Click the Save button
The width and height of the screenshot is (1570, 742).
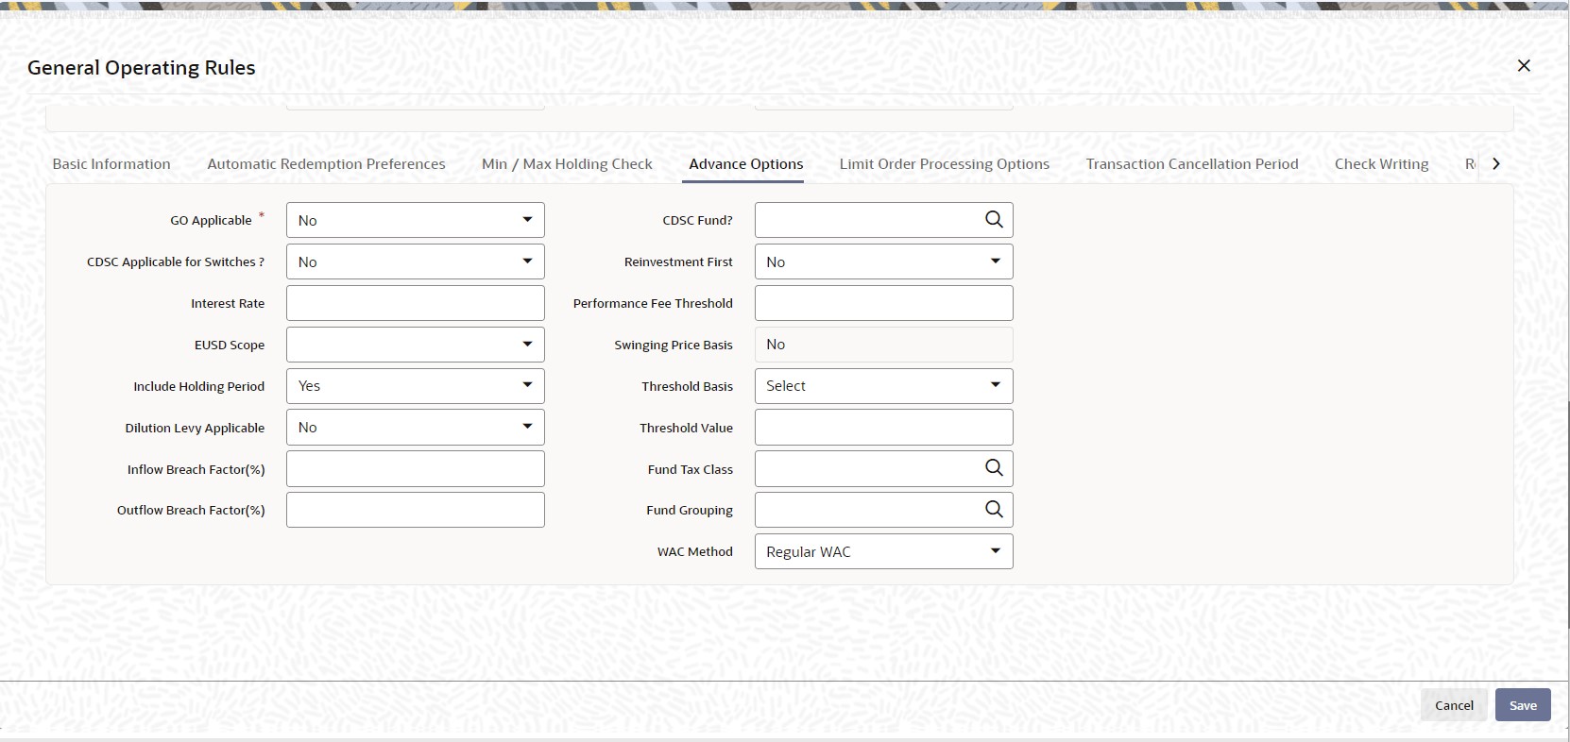(1523, 705)
